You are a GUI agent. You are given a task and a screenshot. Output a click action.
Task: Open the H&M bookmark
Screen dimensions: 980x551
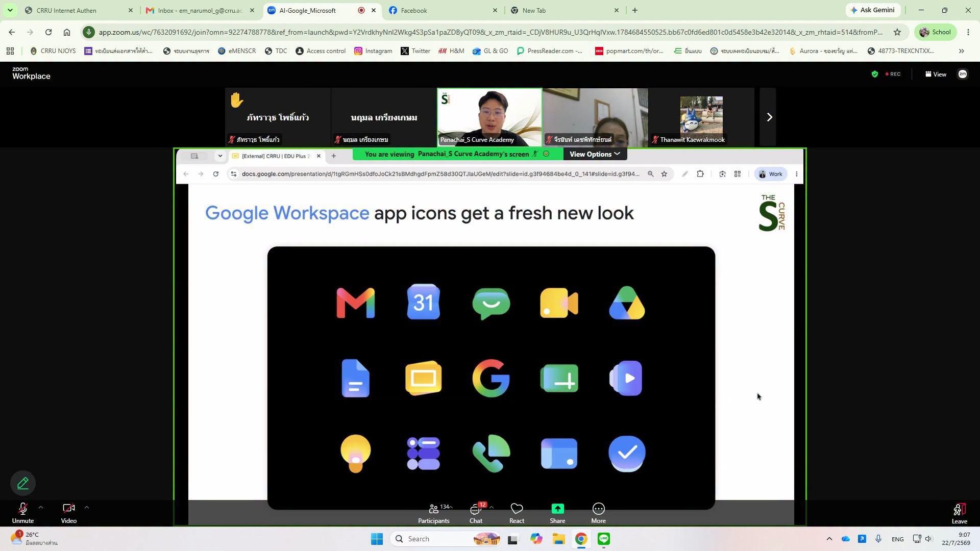pos(451,51)
